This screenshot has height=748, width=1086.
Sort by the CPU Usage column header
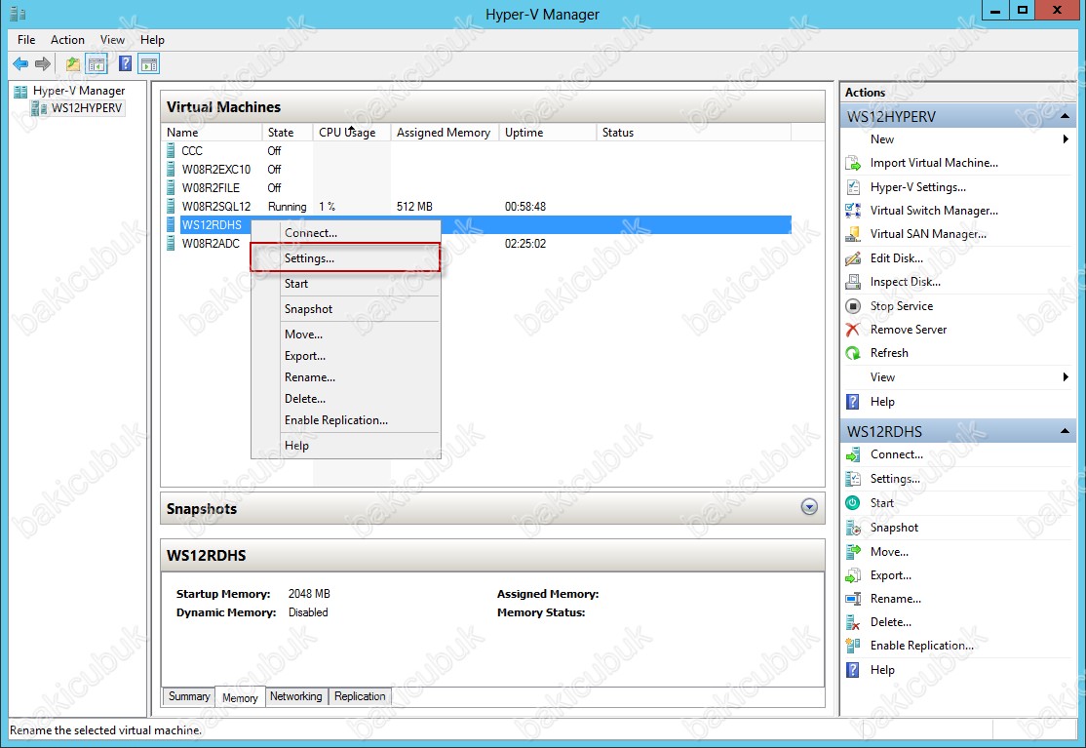pos(352,133)
